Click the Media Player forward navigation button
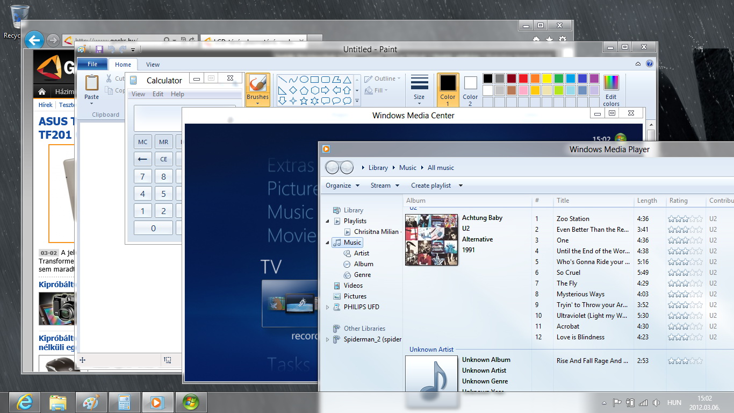 [347, 167]
